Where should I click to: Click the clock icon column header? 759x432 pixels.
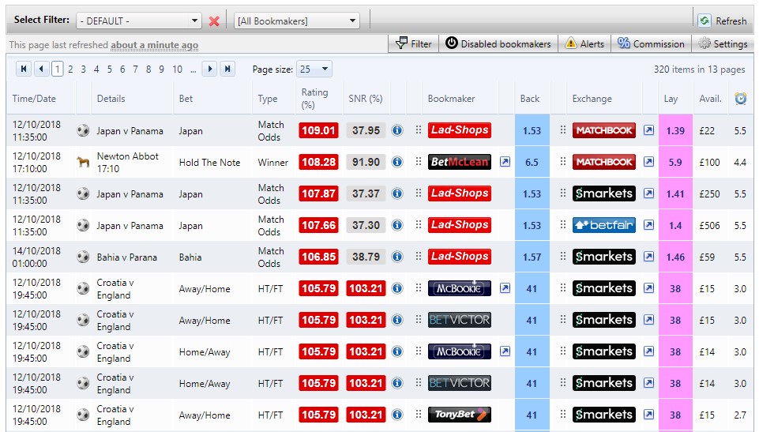click(741, 99)
